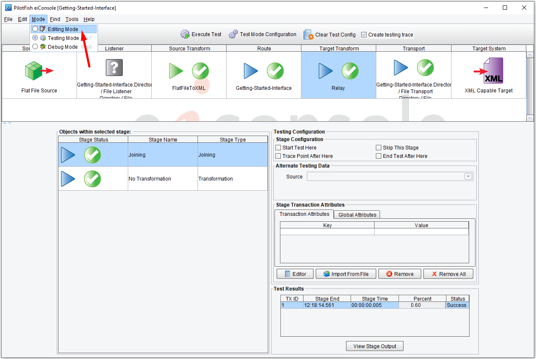536x359 pixels.
Task: Select the Listener question mark icon
Action: (x=114, y=67)
